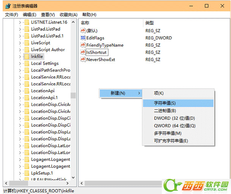This screenshot has height=194, width=231.
Task: Select 二进制值(B) in the submenu
Action: click(x=178, y=111)
